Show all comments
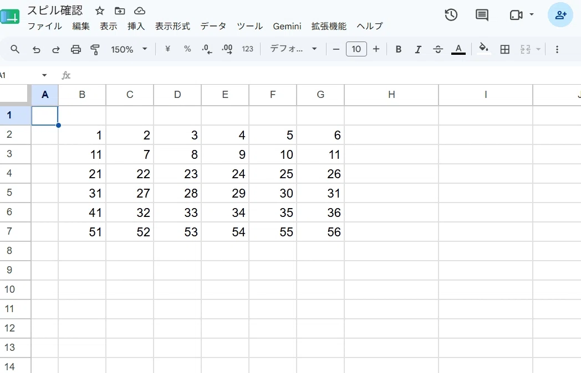 click(482, 15)
